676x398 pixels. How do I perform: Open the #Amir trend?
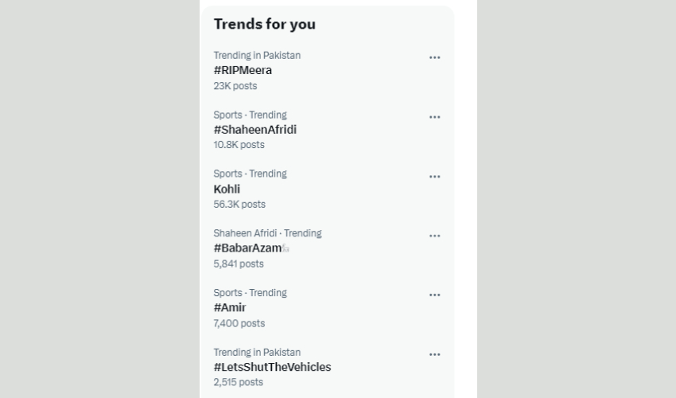(230, 307)
